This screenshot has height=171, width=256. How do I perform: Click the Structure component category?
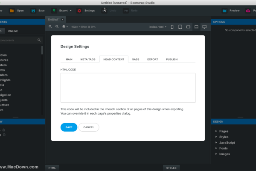coord(4,105)
